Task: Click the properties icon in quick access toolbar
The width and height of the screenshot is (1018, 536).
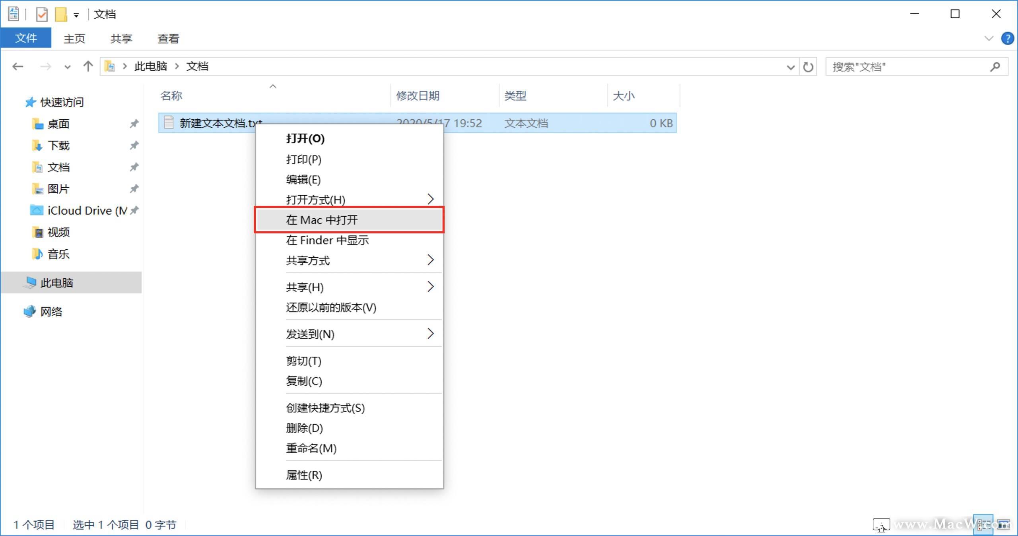Action: (x=41, y=14)
